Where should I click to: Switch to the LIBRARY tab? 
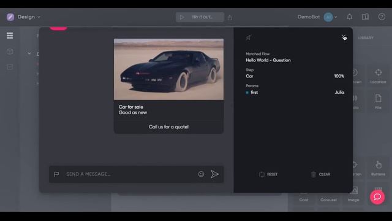[366, 38]
